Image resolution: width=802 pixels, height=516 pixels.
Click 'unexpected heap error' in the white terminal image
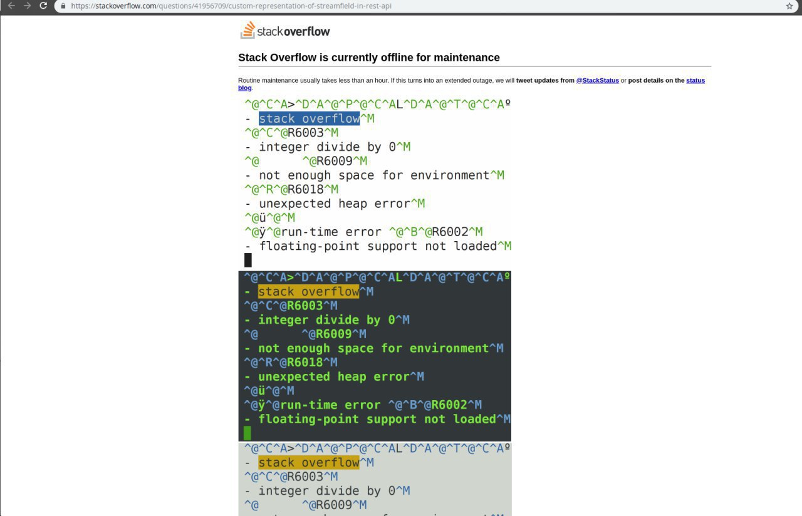coord(334,204)
